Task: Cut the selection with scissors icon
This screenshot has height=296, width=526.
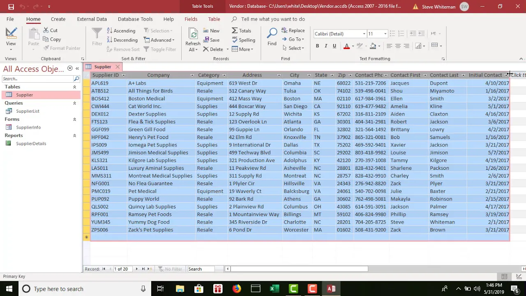Action: pyautogui.click(x=51, y=30)
